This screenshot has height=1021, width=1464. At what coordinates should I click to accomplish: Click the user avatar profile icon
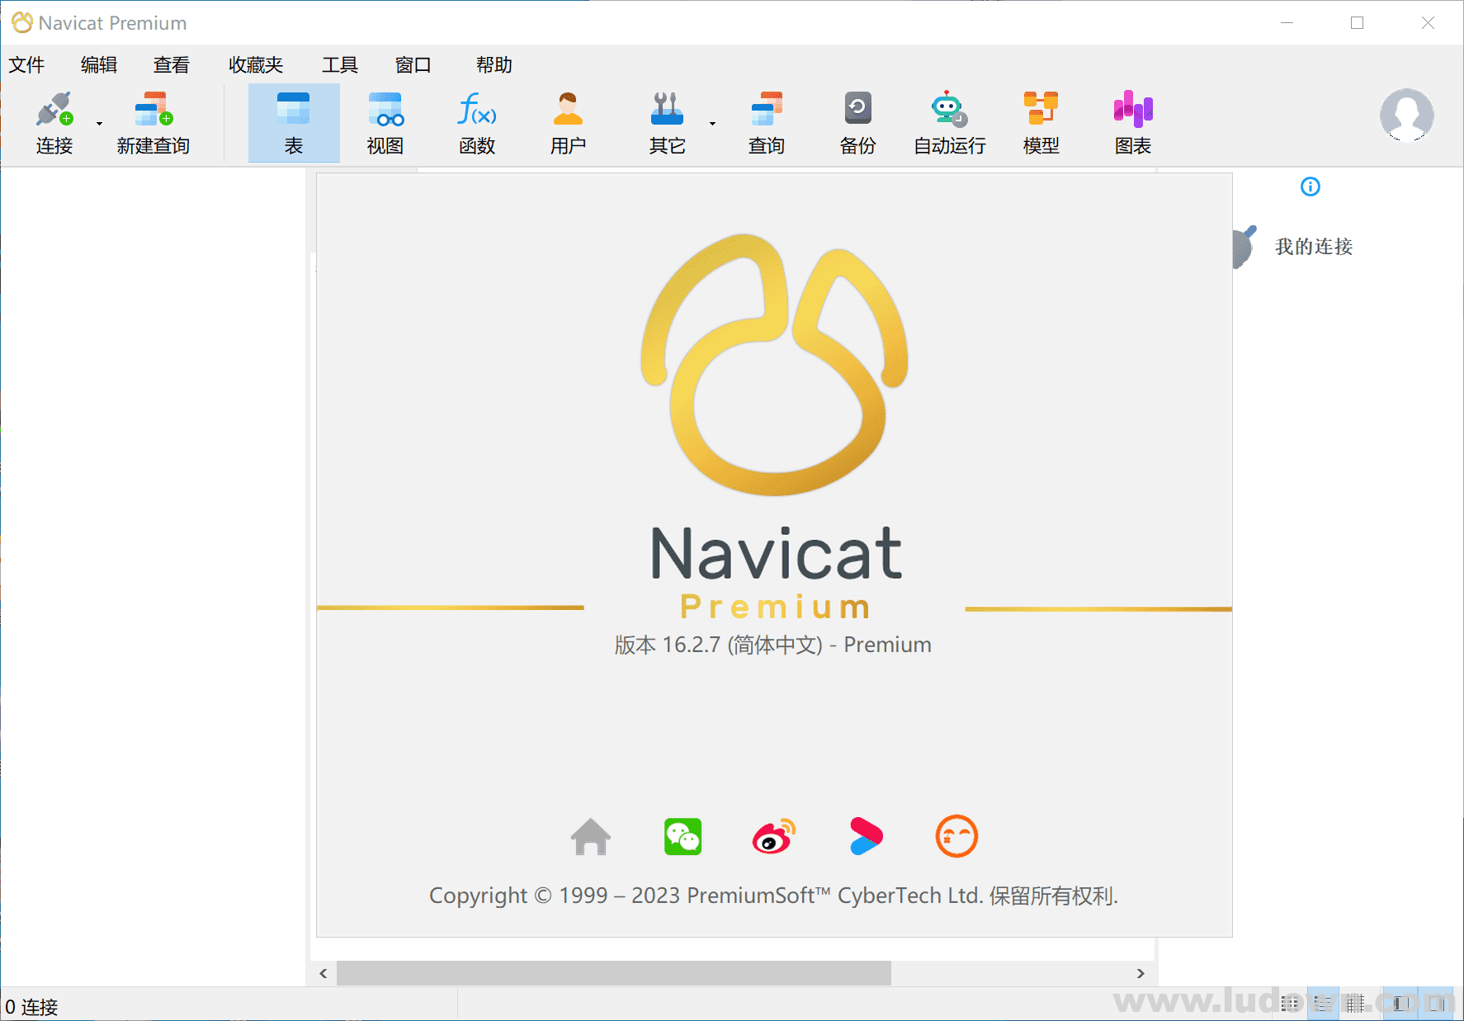pyautogui.click(x=1407, y=115)
